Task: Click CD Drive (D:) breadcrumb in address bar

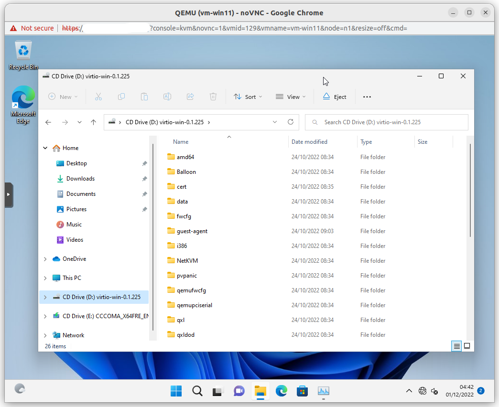Action: 164,122
